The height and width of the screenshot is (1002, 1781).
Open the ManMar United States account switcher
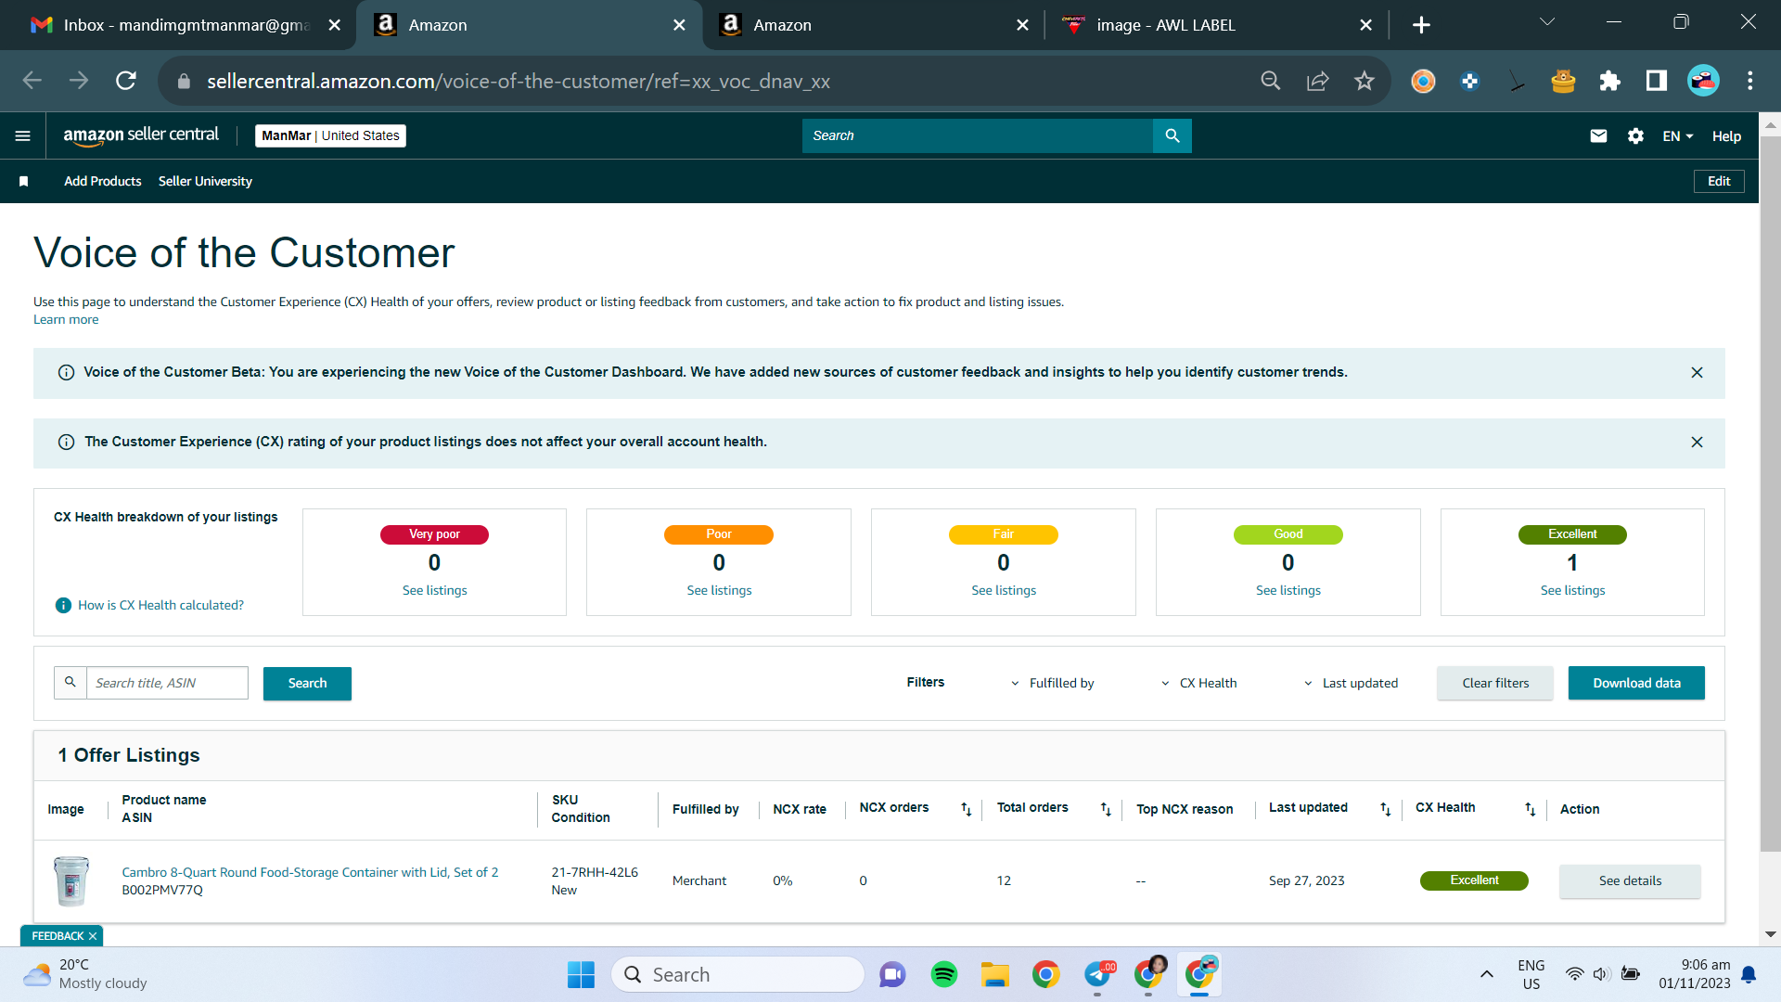[330, 136]
